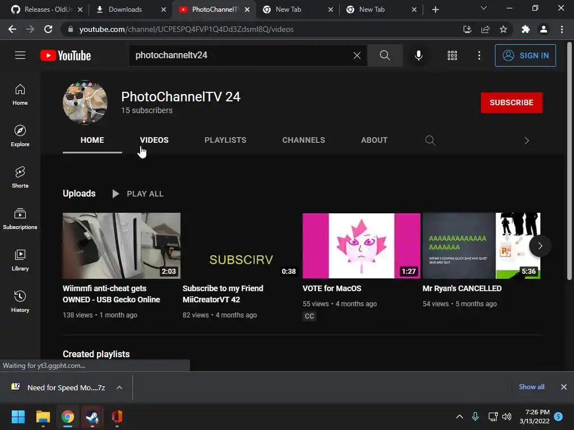574x430 pixels.
Task: Open VOTE for MacOS video title
Action: (x=332, y=288)
